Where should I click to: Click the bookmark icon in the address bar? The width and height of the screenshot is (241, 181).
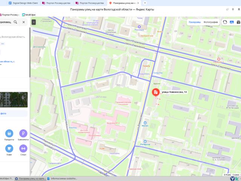click(239, 9)
